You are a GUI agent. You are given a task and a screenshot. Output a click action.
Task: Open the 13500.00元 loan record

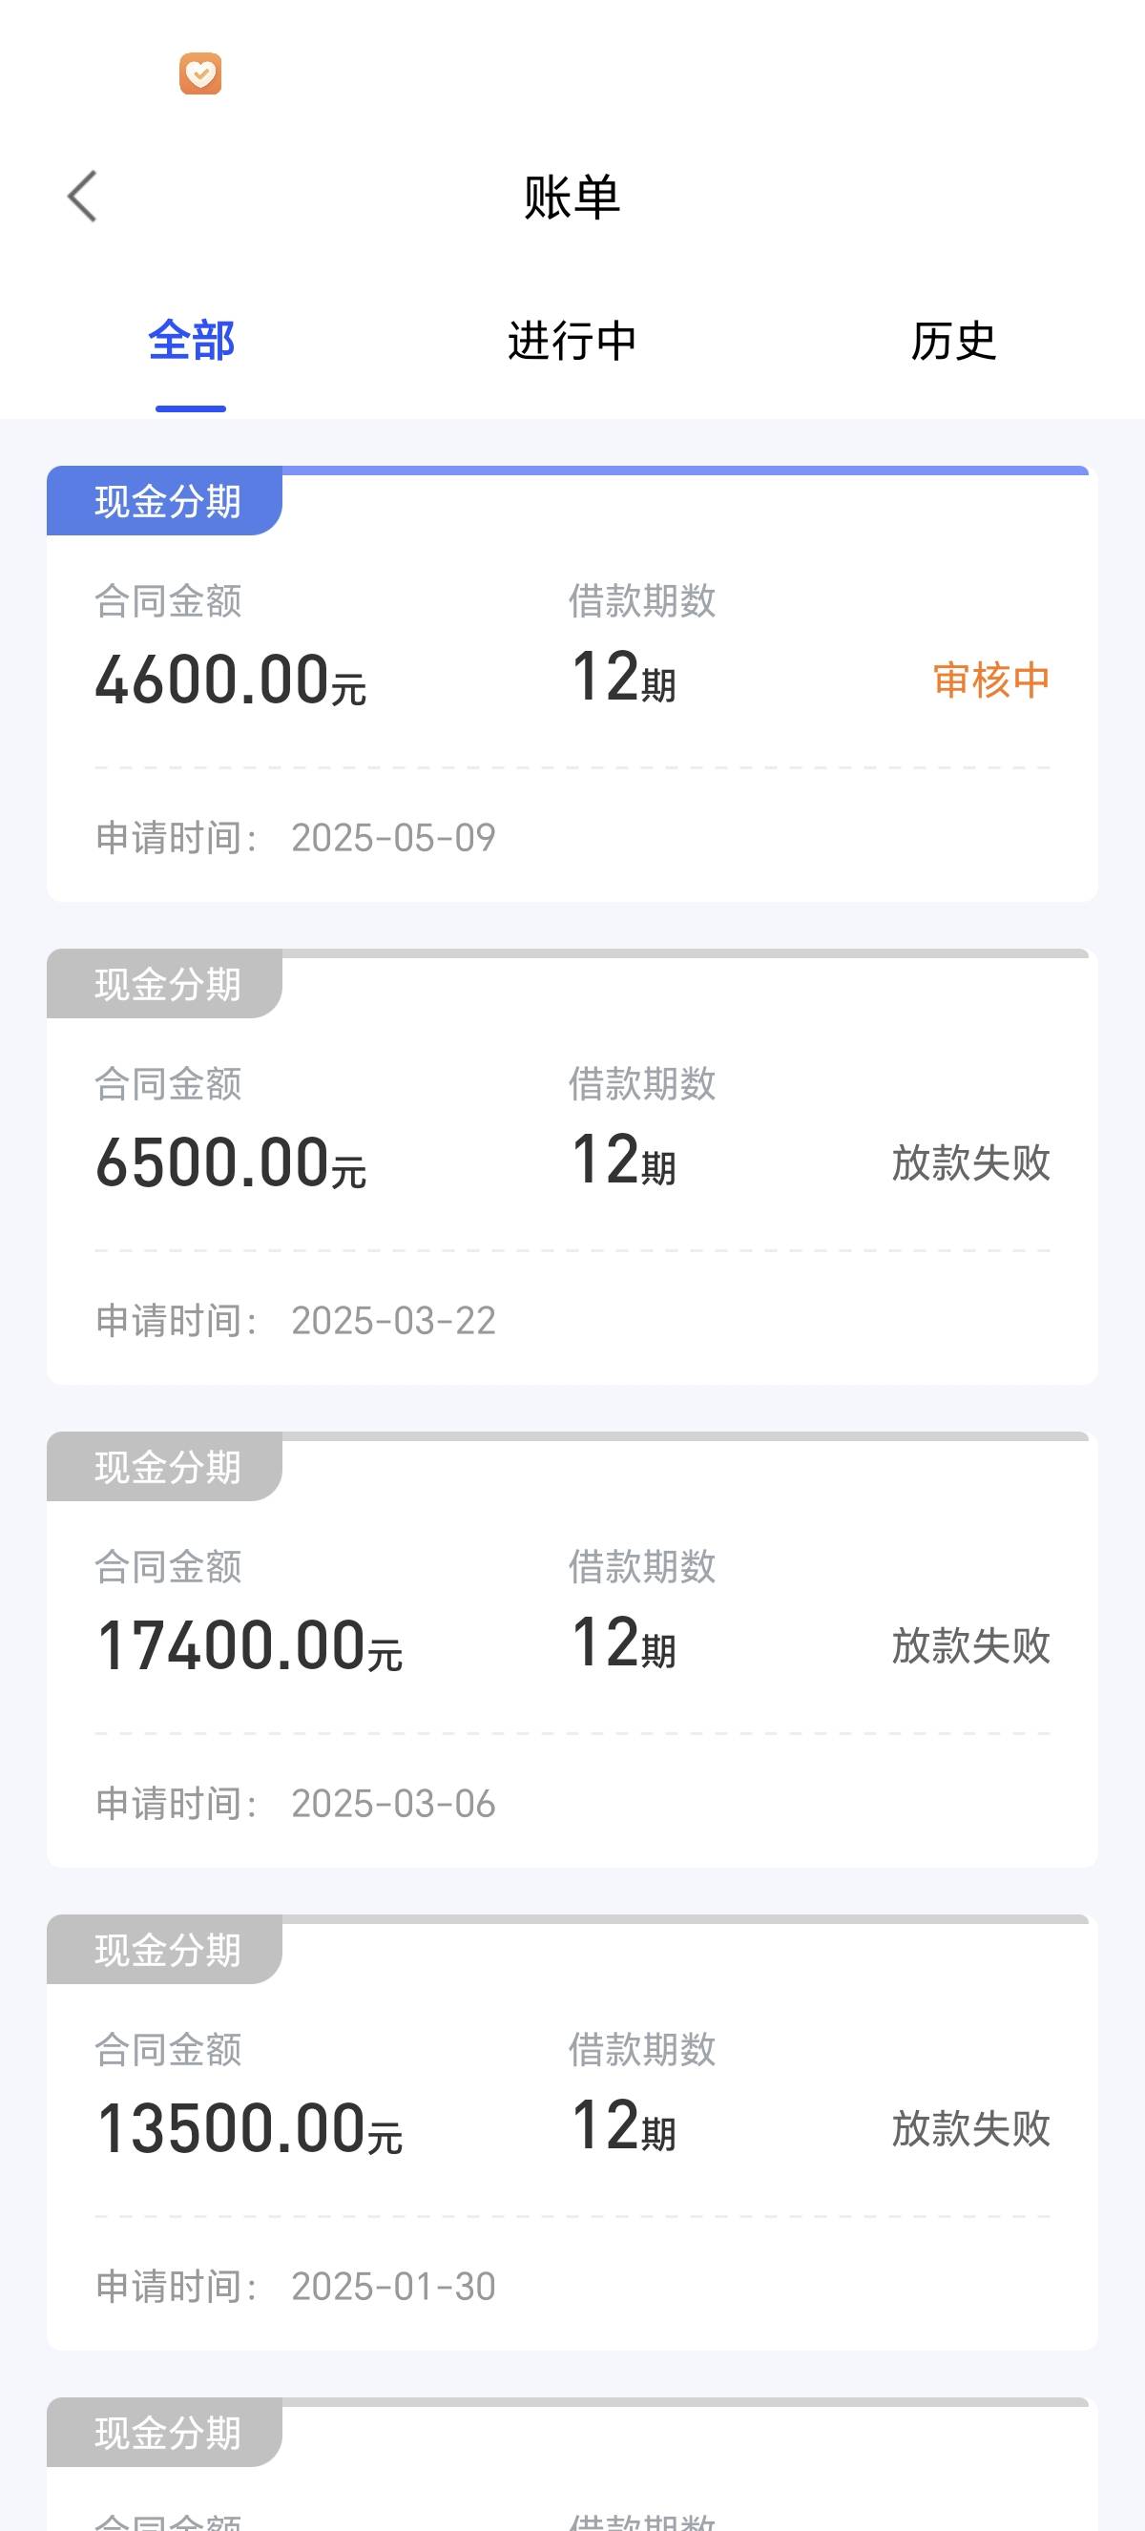[x=572, y=2132]
